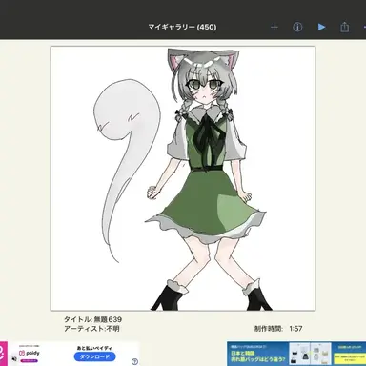Click the 制作時間 1:57 label
366x366 pixels.
pyautogui.click(x=278, y=329)
